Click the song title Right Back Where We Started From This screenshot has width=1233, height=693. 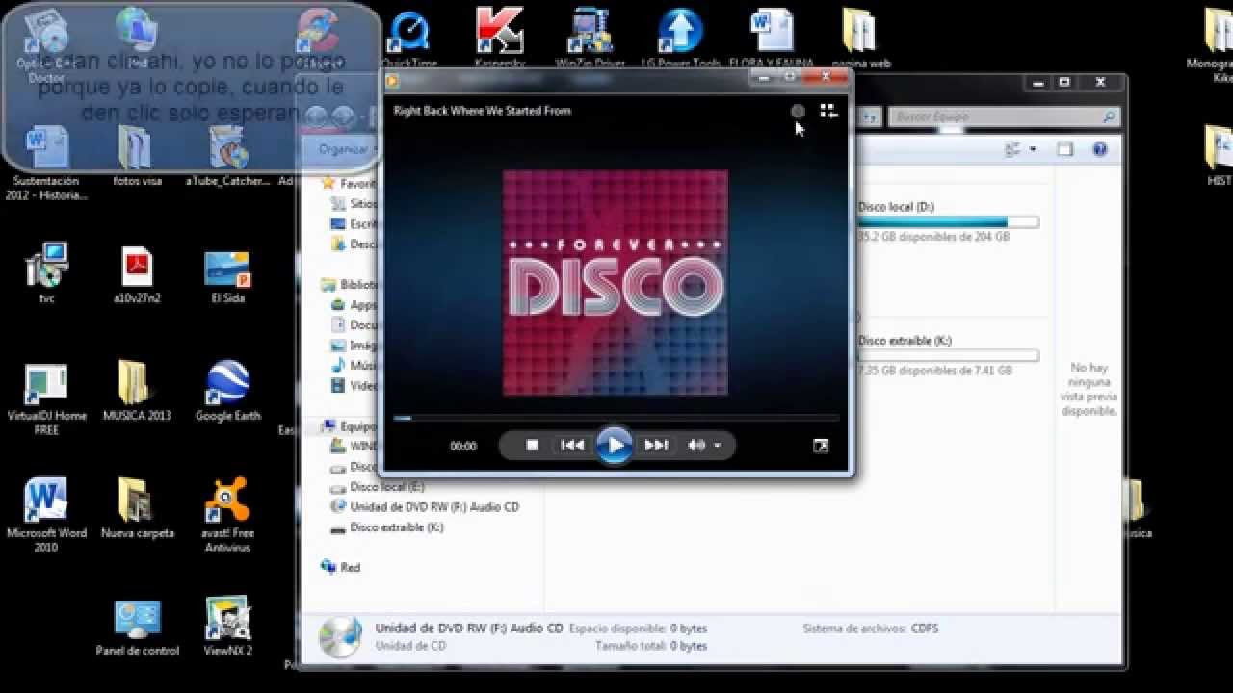(483, 111)
